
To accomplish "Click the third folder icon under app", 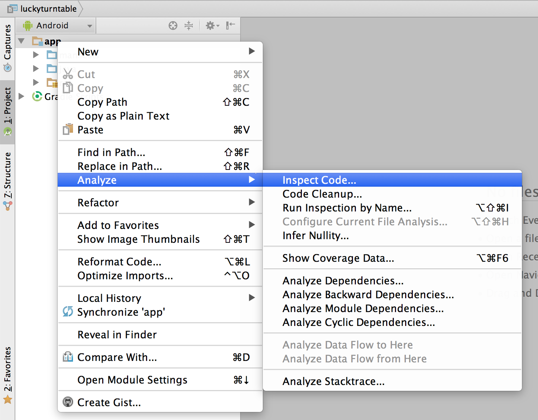I will [52, 83].
